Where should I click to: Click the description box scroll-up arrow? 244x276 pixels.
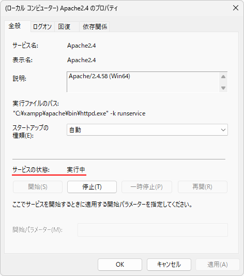(x=223, y=77)
